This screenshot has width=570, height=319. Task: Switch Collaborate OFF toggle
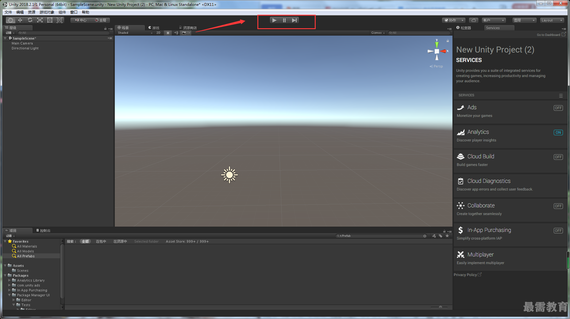[558, 206]
